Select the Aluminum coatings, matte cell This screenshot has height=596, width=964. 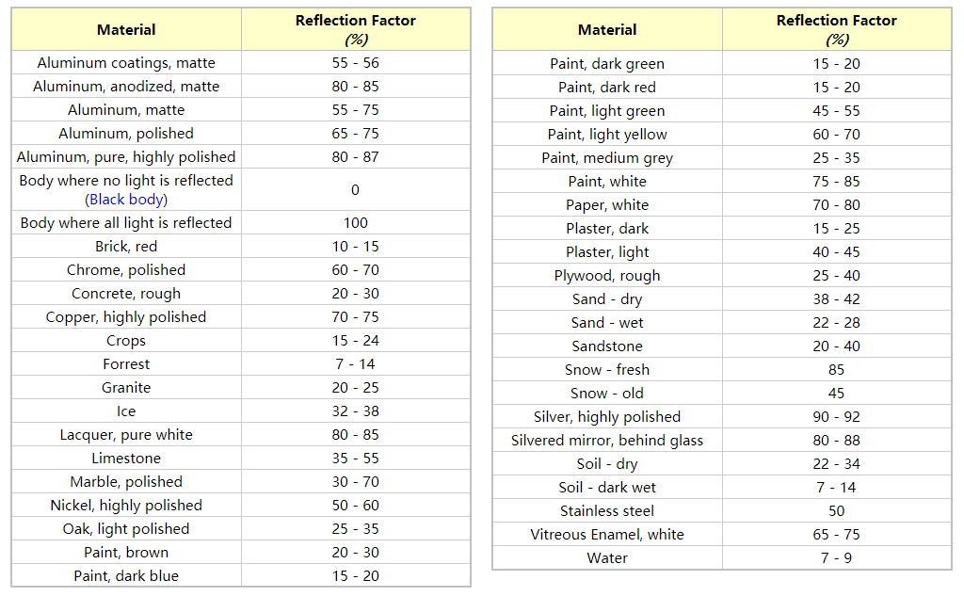[126, 63]
